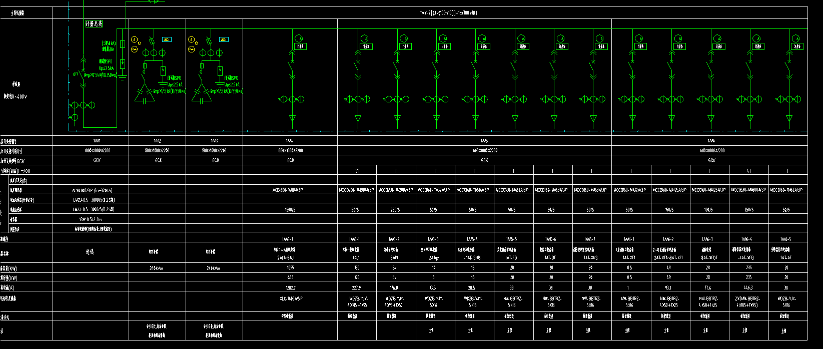Select the 1AA4 cabinet number cell

pos(290,141)
